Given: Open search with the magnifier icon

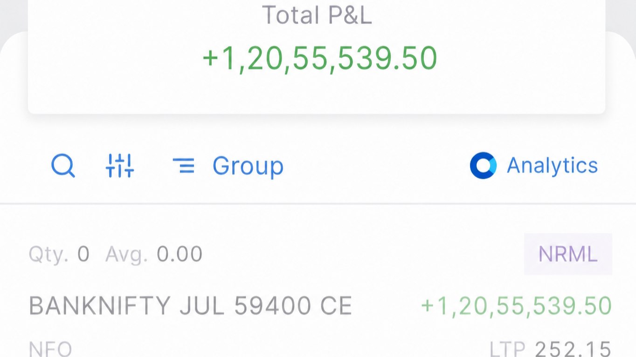Looking at the screenshot, I should 63,166.
